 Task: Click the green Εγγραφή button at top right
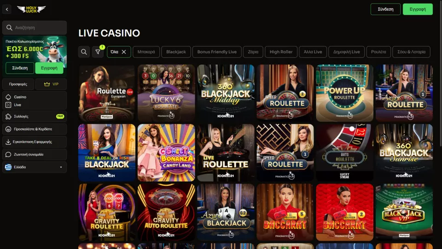(418, 9)
